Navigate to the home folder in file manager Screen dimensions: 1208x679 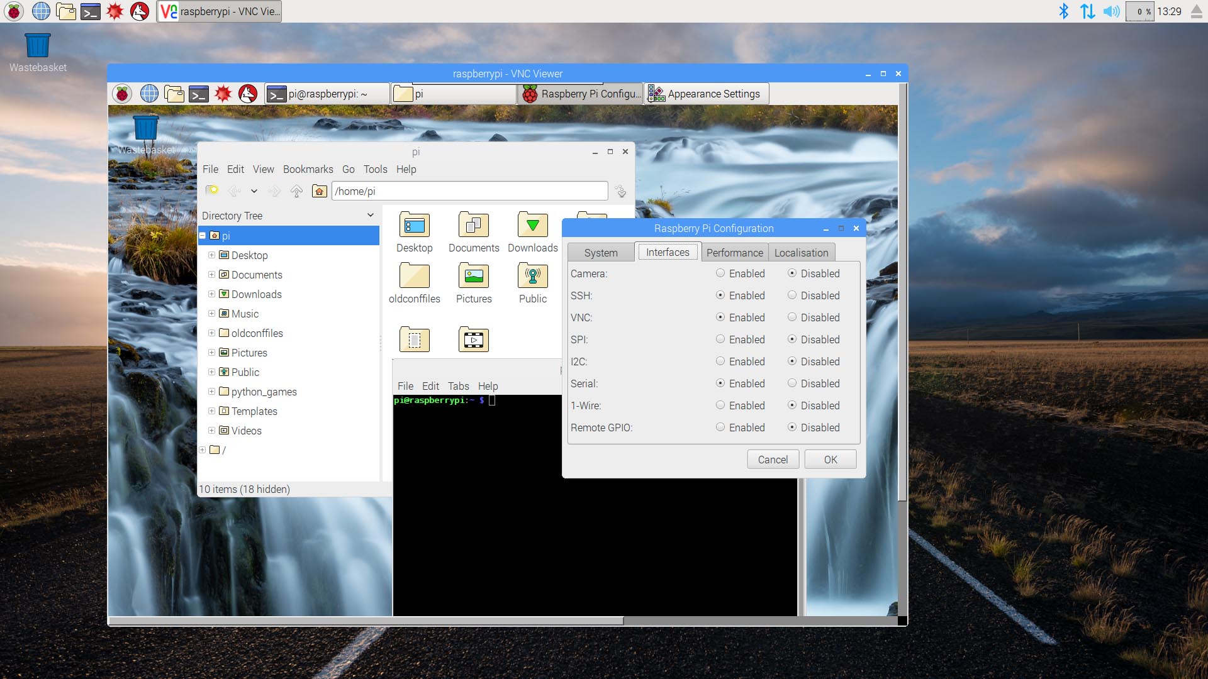(x=319, y=191)
